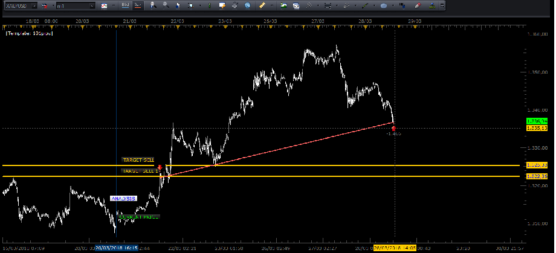The width and height of the screenshot is (556, 253).
Task: Click the Template 101pips label
Action: coord(30,34)
